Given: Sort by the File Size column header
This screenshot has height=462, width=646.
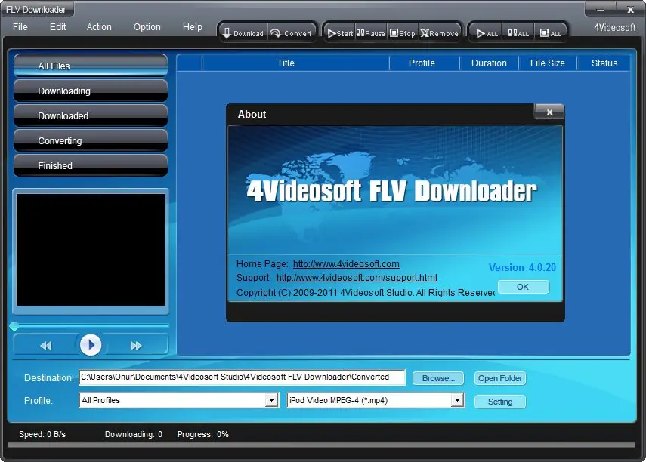Looking at the screenshot, I should [548, 63].
